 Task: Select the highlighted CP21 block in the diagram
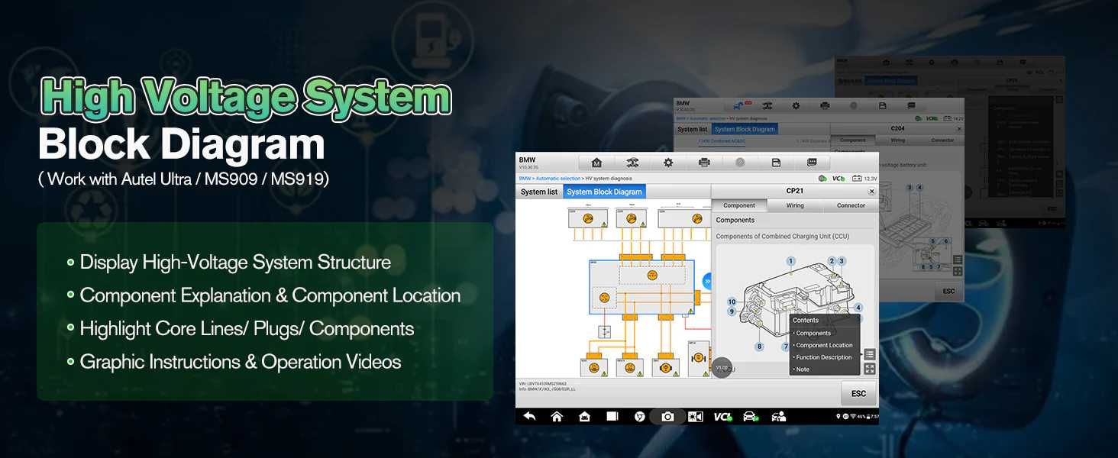pyautogui.click(x=641, y=287)
